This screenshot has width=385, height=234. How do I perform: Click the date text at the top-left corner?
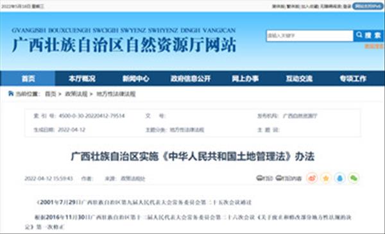click(22, 6)
